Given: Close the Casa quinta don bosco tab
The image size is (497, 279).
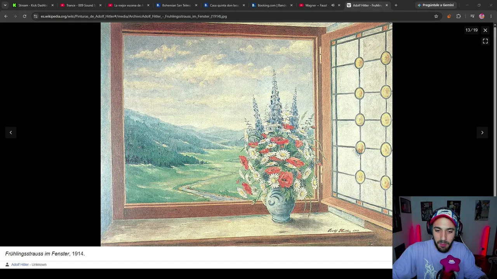Looking at the screenshot, I should click(243, 5).
